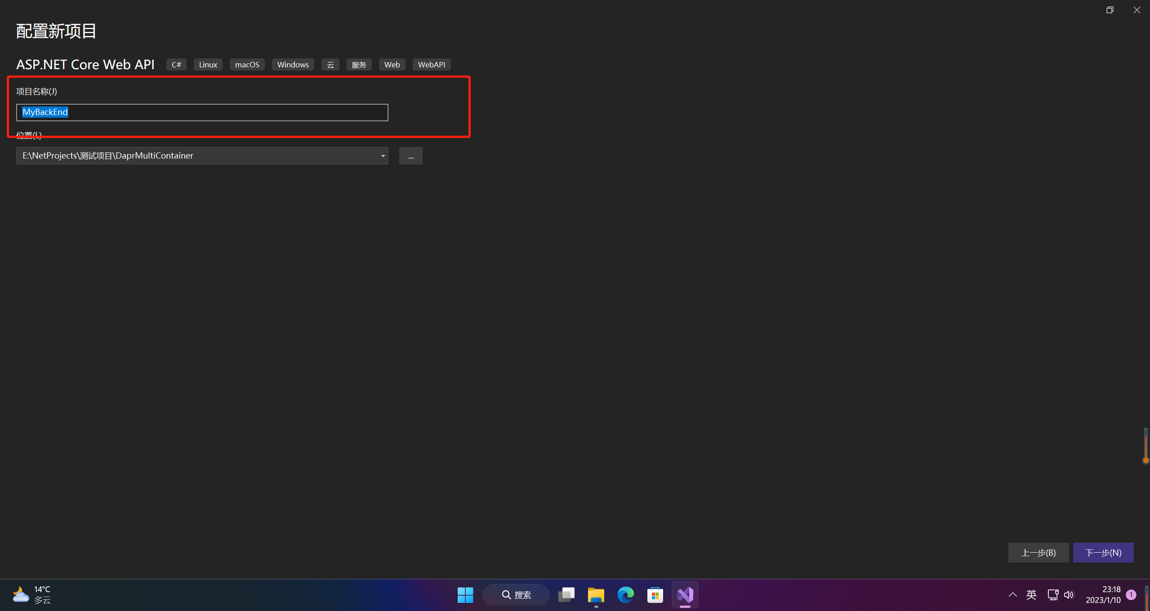Viewport: 1150px width, 611px height.
Task: Launch Microsoft Edge from the taskbar
Action: pos(625,595)
